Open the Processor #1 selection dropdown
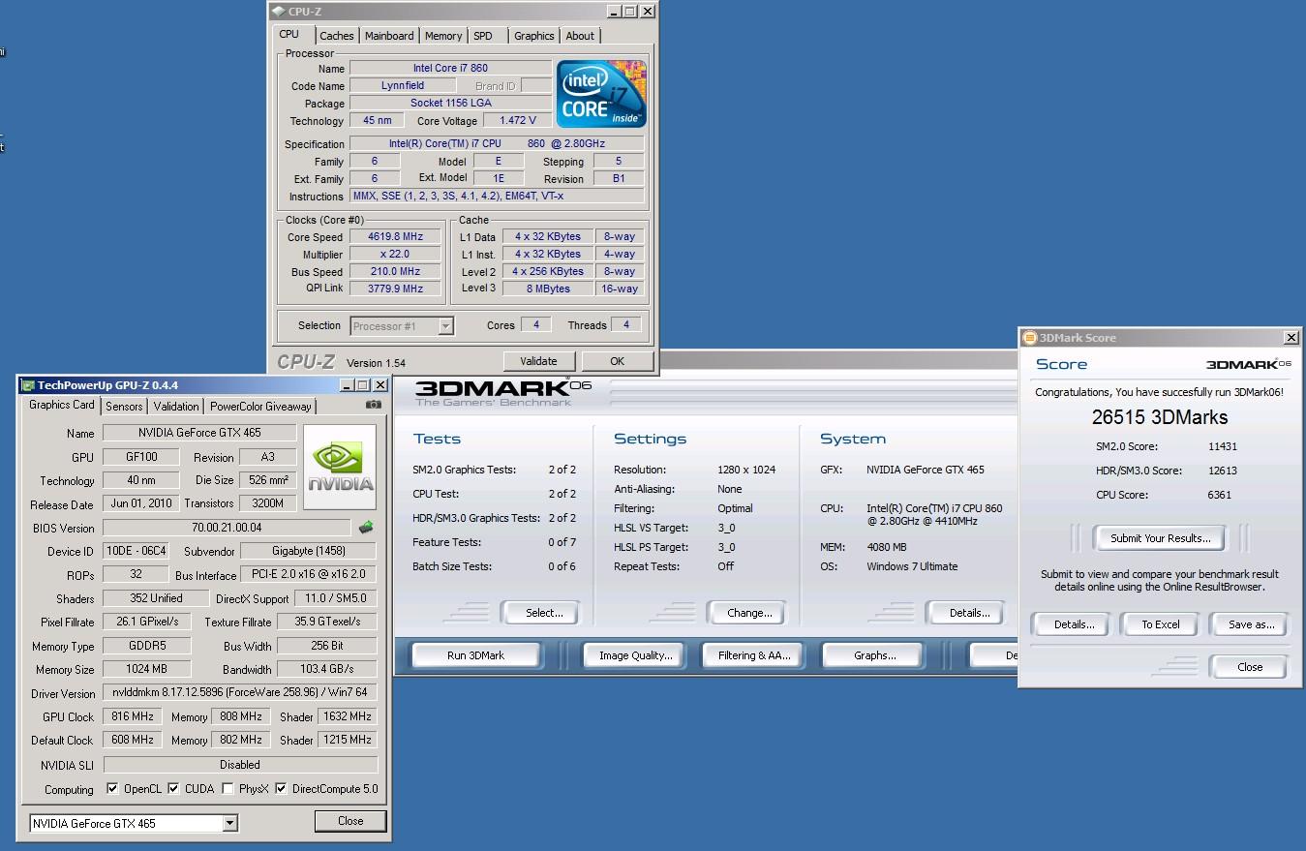Viewport: 1306px width, 851px height. [x=445, y=326]
